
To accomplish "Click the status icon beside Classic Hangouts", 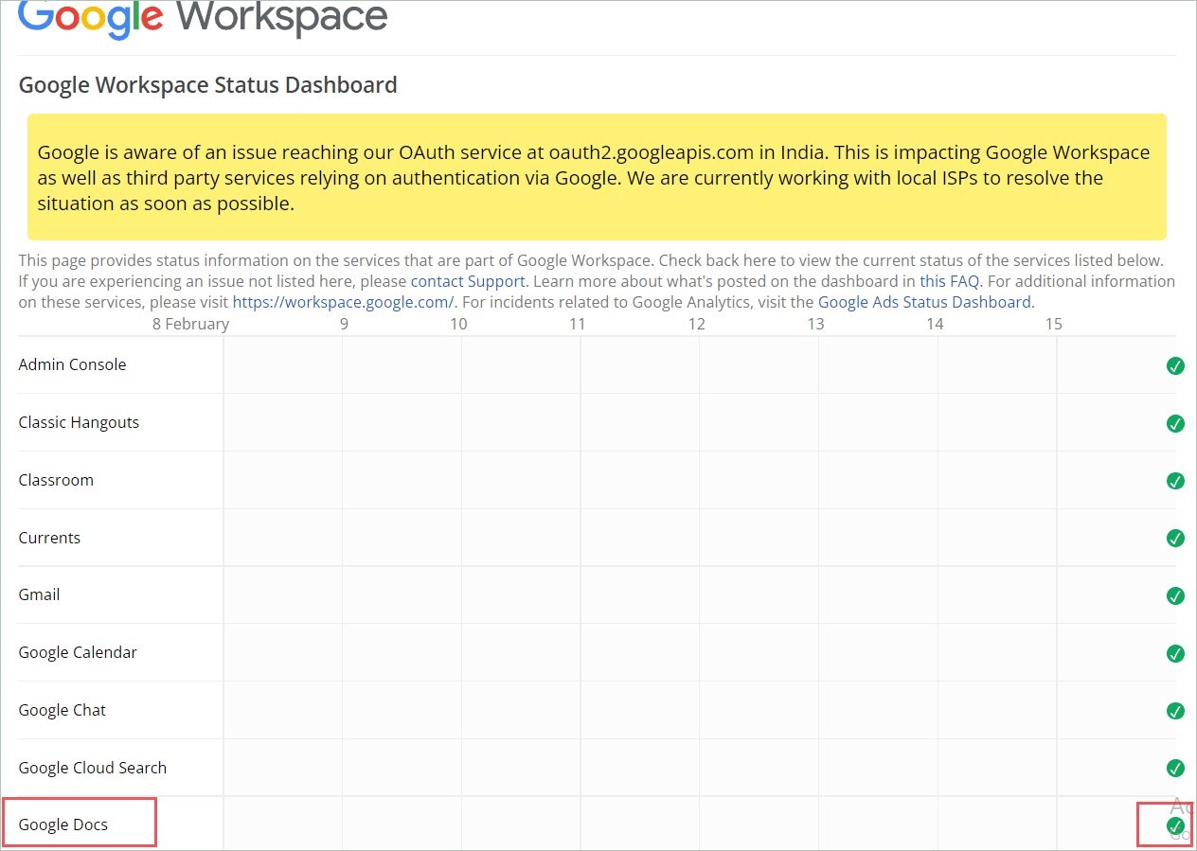I will [x=1175, y=423].
